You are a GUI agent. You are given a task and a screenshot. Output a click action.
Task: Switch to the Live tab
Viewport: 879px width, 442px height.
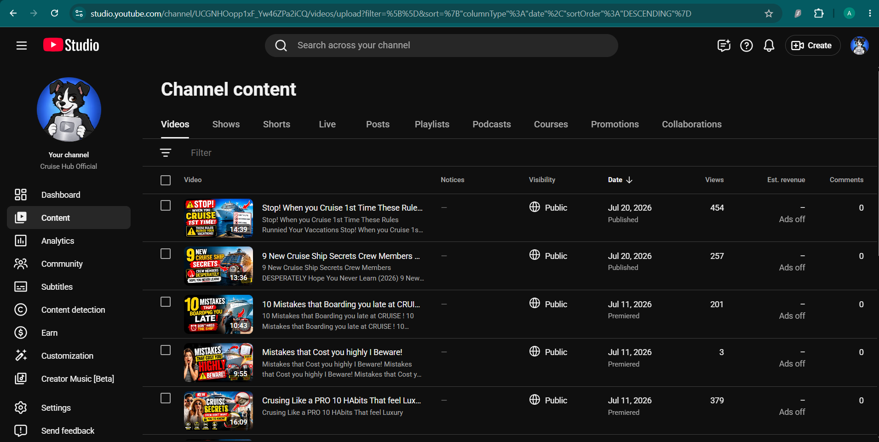pyautogui.click(x=327, y=124)
